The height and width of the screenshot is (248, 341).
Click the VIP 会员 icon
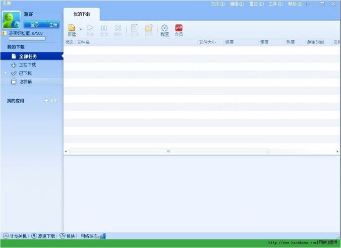(178, 28)
